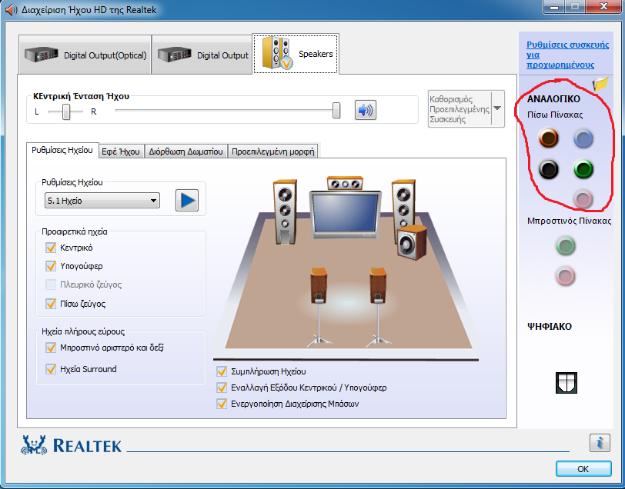The image size is (625, 489).
Task: Click the black rear panel audio jack
Action: pos(549,169)
